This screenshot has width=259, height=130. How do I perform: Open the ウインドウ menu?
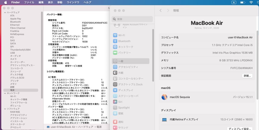[x=73, y=2]
